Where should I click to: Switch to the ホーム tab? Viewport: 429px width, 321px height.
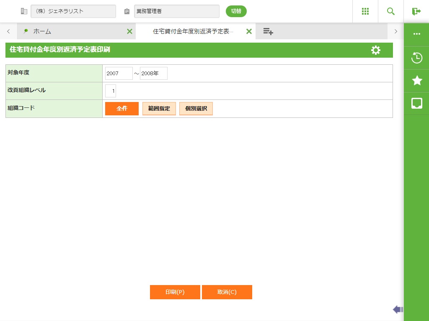[x=42, y=31]
